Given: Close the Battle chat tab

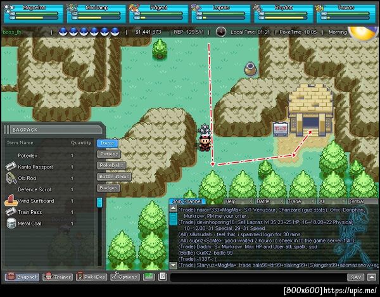Looking at the screenshot, I should coord(282,201).
